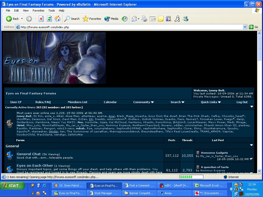This screenshot has width=263, height=197.
Task: Click the Eyes on Final Fantasy banner image
Action: click(54, 58)
